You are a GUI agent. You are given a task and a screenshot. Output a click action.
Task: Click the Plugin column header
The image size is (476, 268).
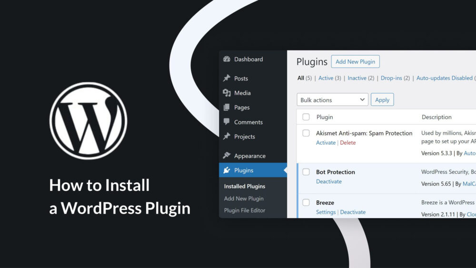[325, 117]
